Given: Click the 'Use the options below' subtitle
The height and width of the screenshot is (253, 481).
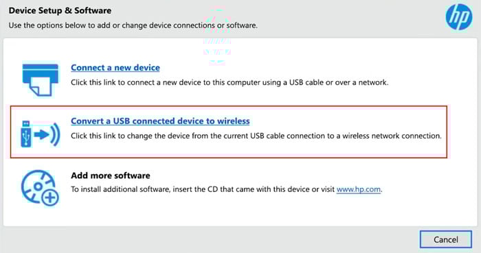Looking at the screenshot, I should click(133, 25).
